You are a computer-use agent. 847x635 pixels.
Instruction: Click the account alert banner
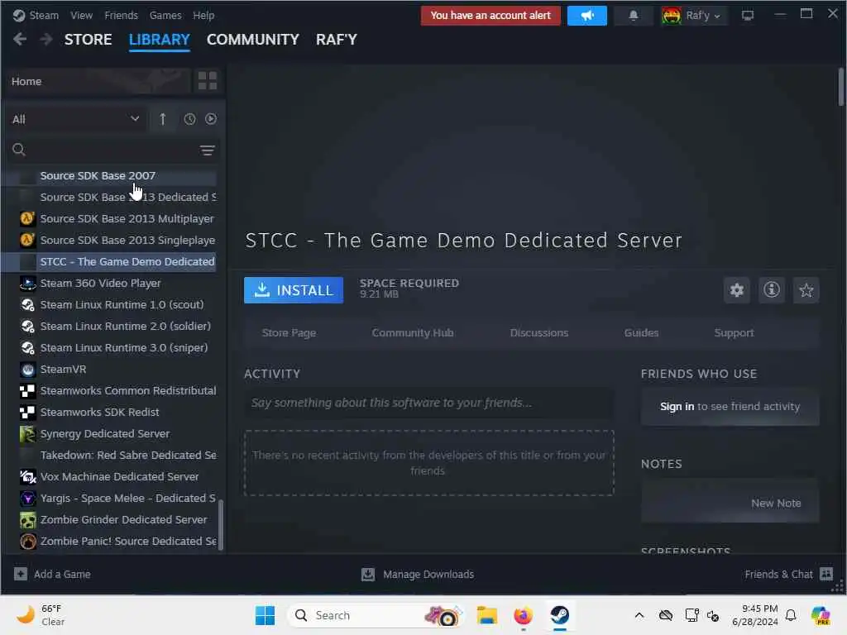(x=490, y=16)
